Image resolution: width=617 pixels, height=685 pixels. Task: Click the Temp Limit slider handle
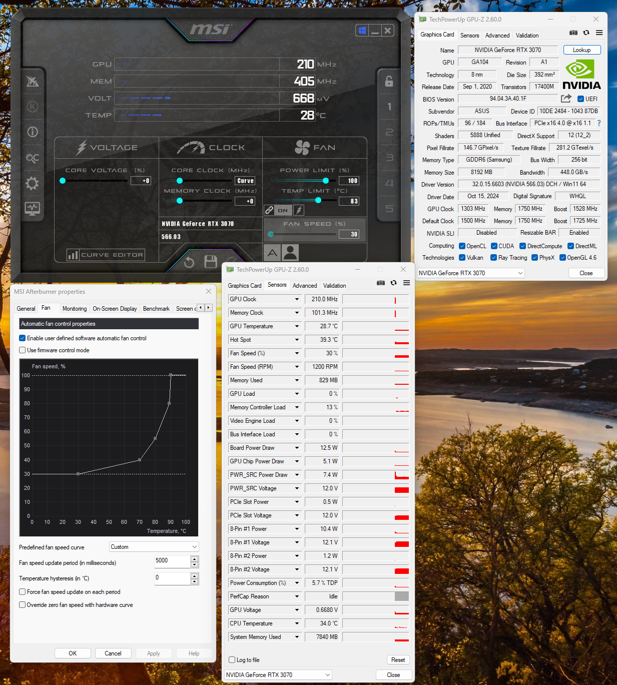point(318,200)
